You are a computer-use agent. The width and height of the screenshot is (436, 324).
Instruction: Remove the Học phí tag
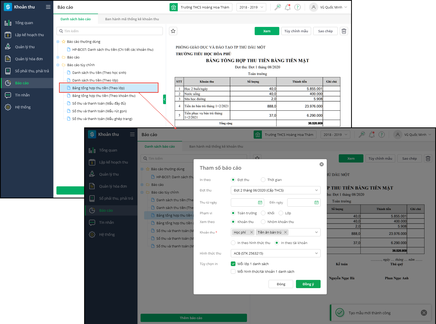click(252, 232)
